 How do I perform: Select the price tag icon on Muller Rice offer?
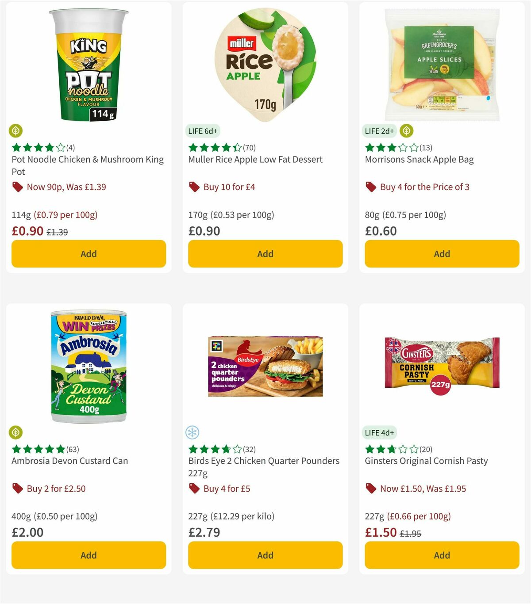coord(194,187)
